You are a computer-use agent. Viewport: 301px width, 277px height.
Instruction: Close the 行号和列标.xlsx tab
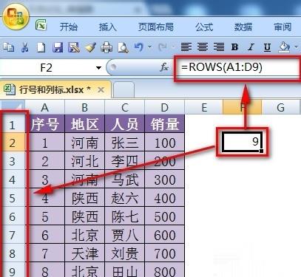pos(101,89)
